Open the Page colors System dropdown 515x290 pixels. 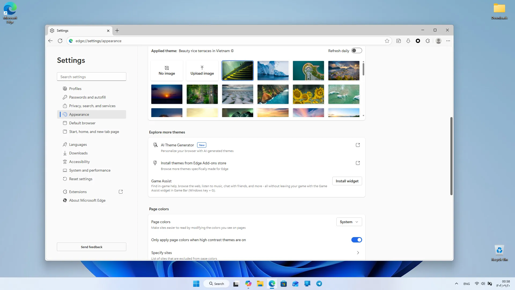(349, 222)
